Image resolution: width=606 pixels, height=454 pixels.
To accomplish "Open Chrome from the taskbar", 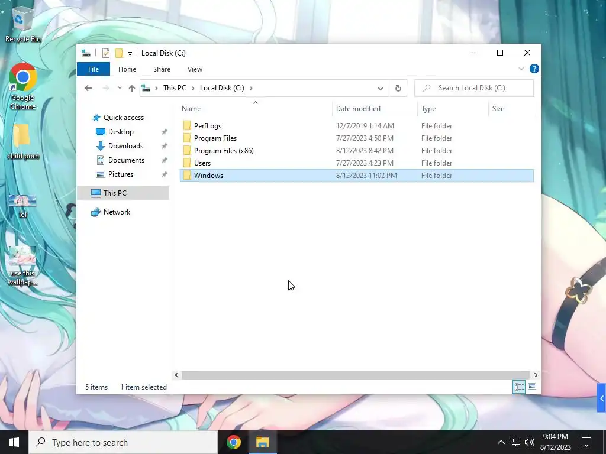I will coord(233,442).
